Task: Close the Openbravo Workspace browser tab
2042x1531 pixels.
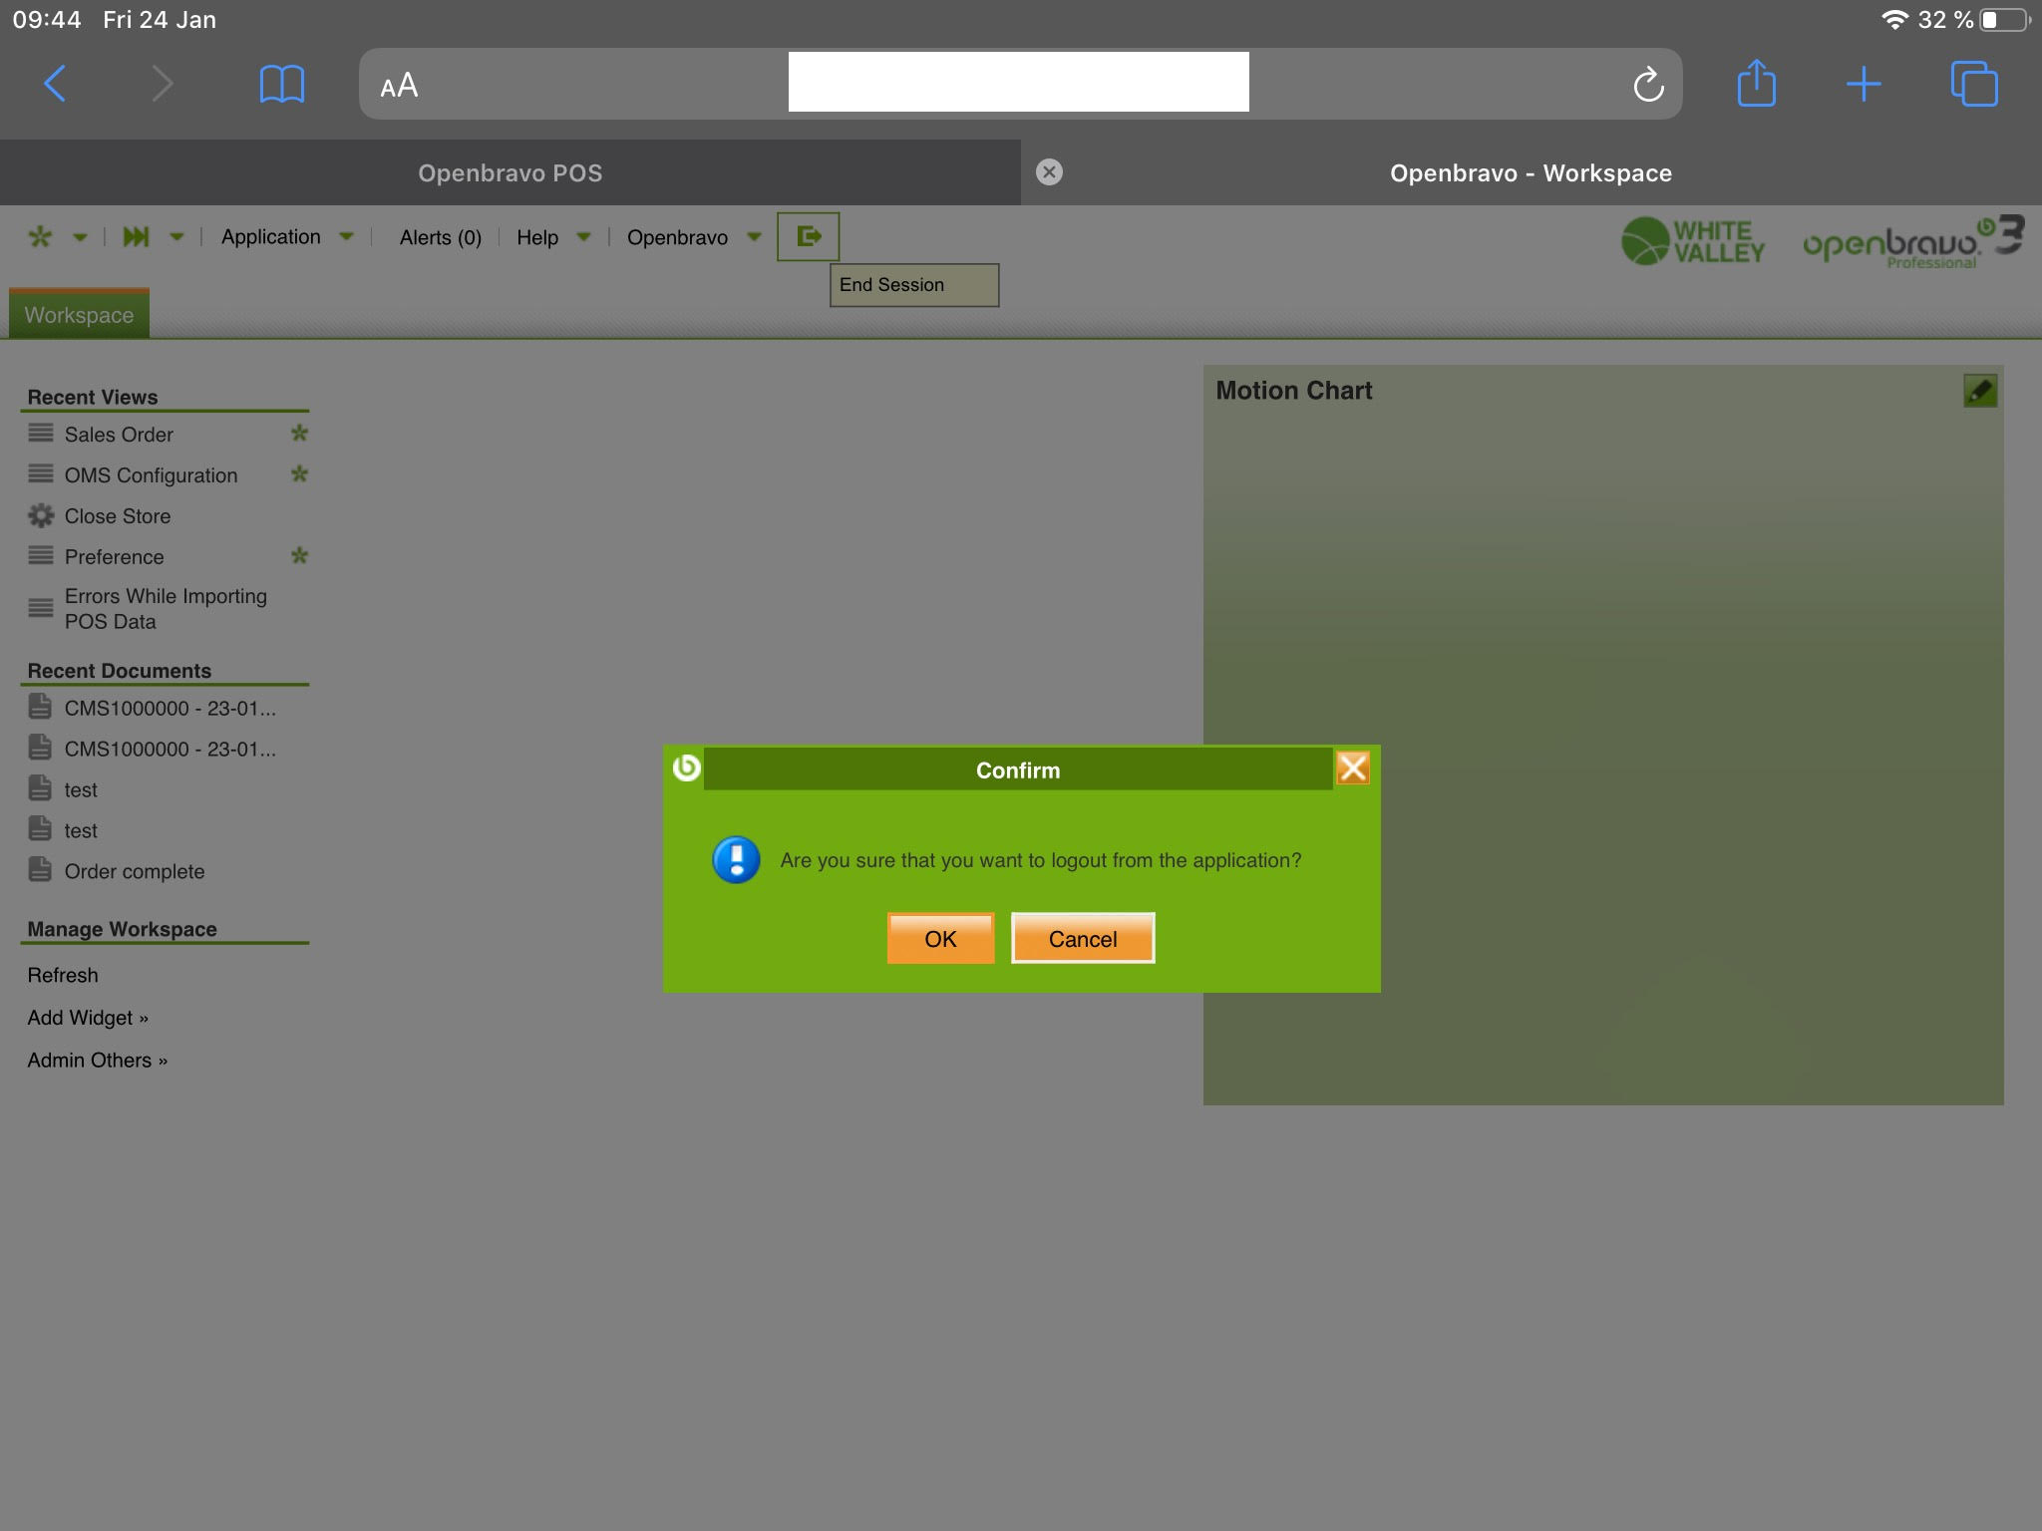Action: (x=1049, y=172)
